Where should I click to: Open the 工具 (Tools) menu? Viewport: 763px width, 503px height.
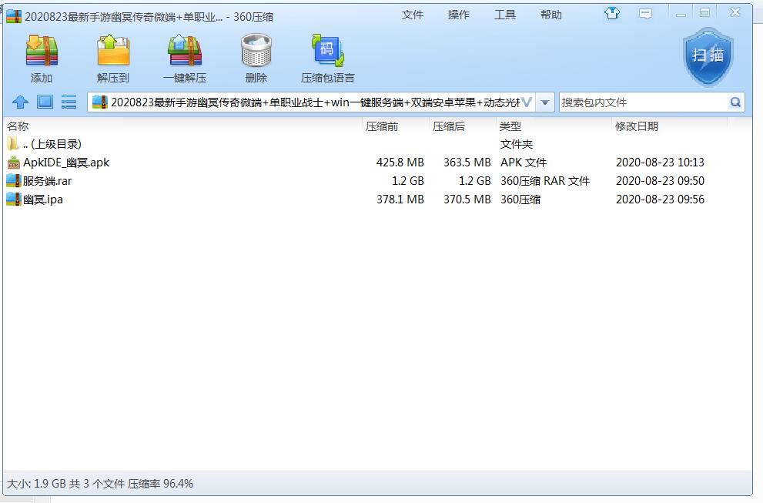[505, 15]
